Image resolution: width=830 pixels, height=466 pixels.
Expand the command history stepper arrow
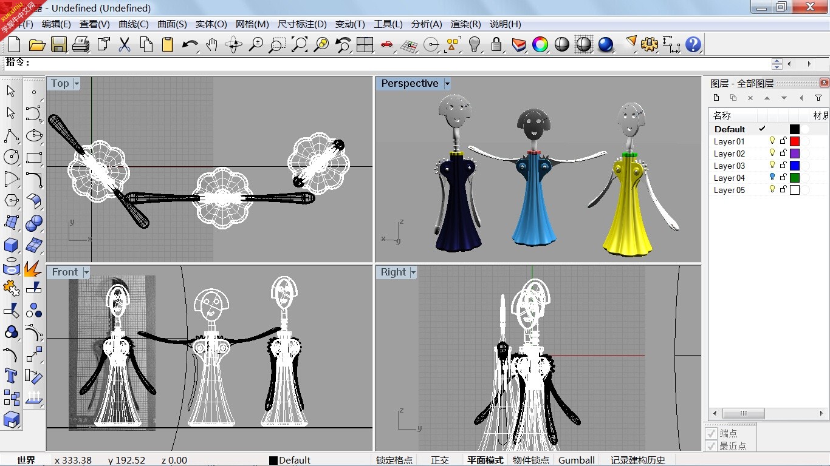pos(777,63)
